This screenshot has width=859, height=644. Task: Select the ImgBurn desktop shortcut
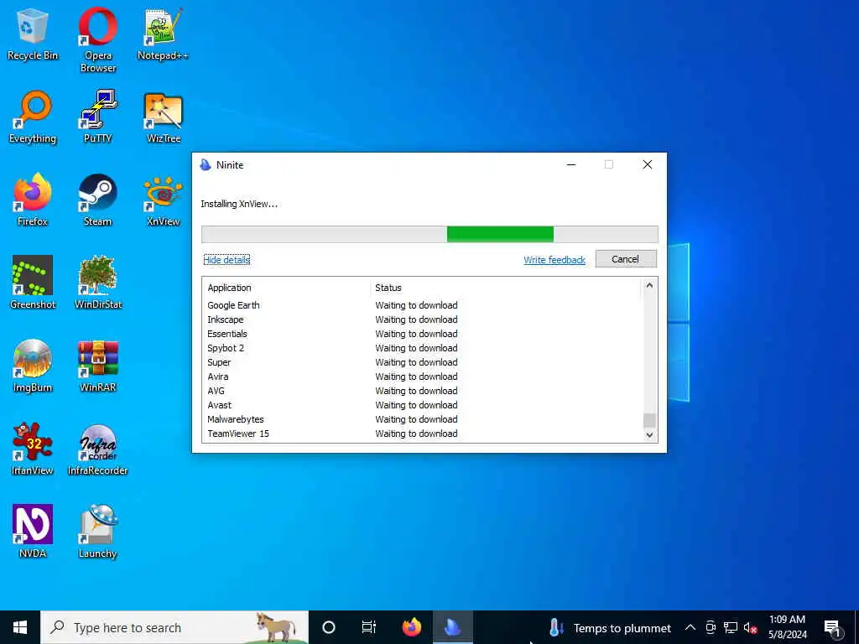point(33,366)
